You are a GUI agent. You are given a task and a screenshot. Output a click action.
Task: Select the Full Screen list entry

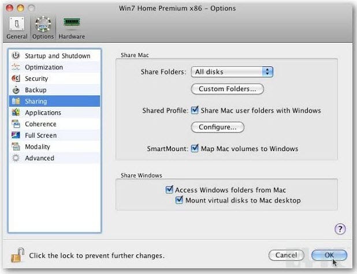55,136
